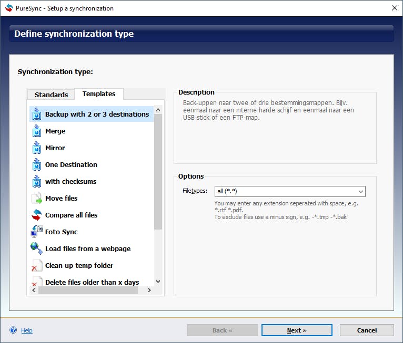
Task: Select the 'Move files' template entry
Action: (92, 198)
